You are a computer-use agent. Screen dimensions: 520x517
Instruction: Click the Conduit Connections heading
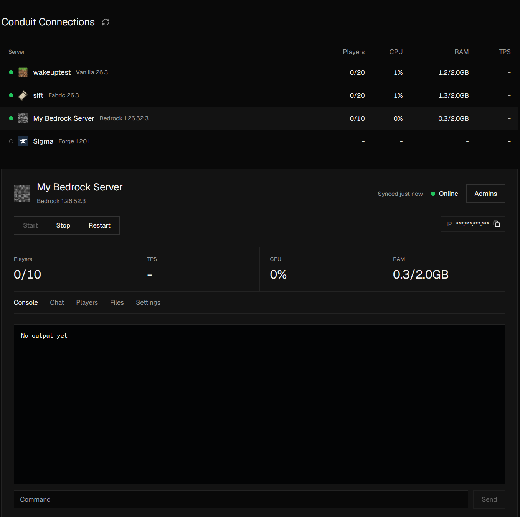pyautogui.click(x=48, y=22)
